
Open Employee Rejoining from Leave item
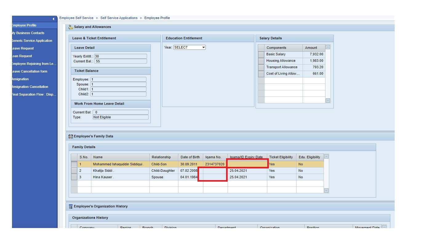[34, 64]
